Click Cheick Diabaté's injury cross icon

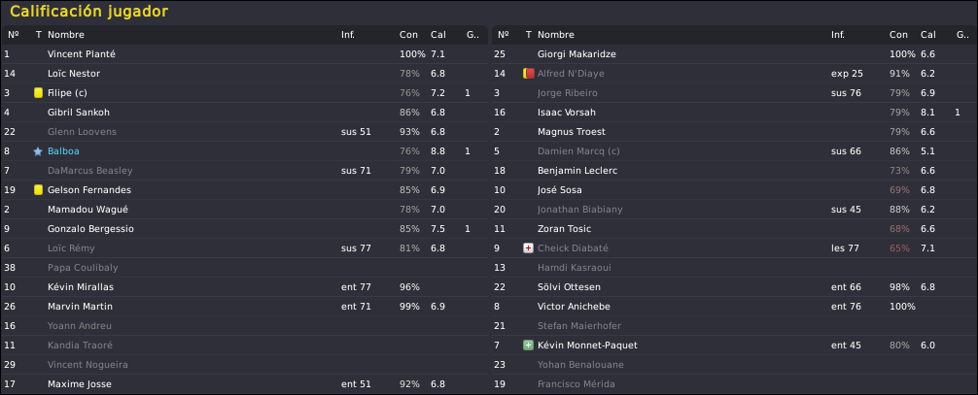tap(528, 247)
